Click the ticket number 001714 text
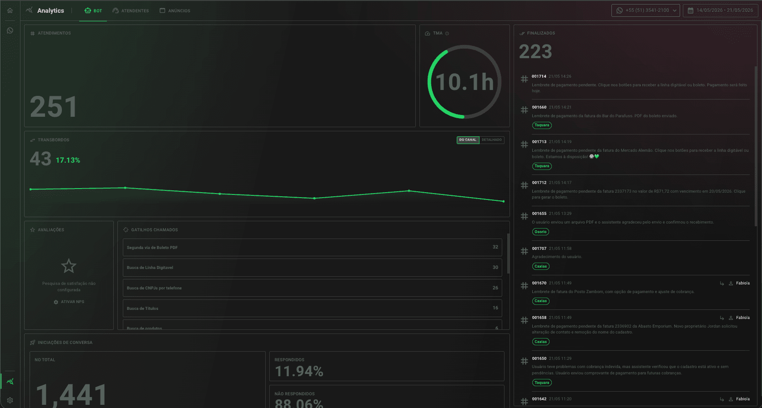The image size is (762, 408). [539, 76]
